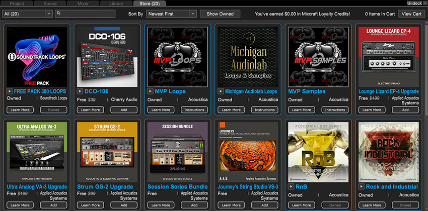428x211 pixels.
Task: Open View Cart
Action: click(x=411, y=14)
